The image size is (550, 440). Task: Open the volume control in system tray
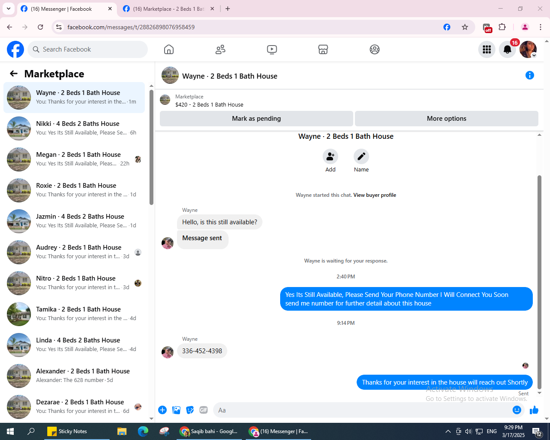[x=468, y=431]
